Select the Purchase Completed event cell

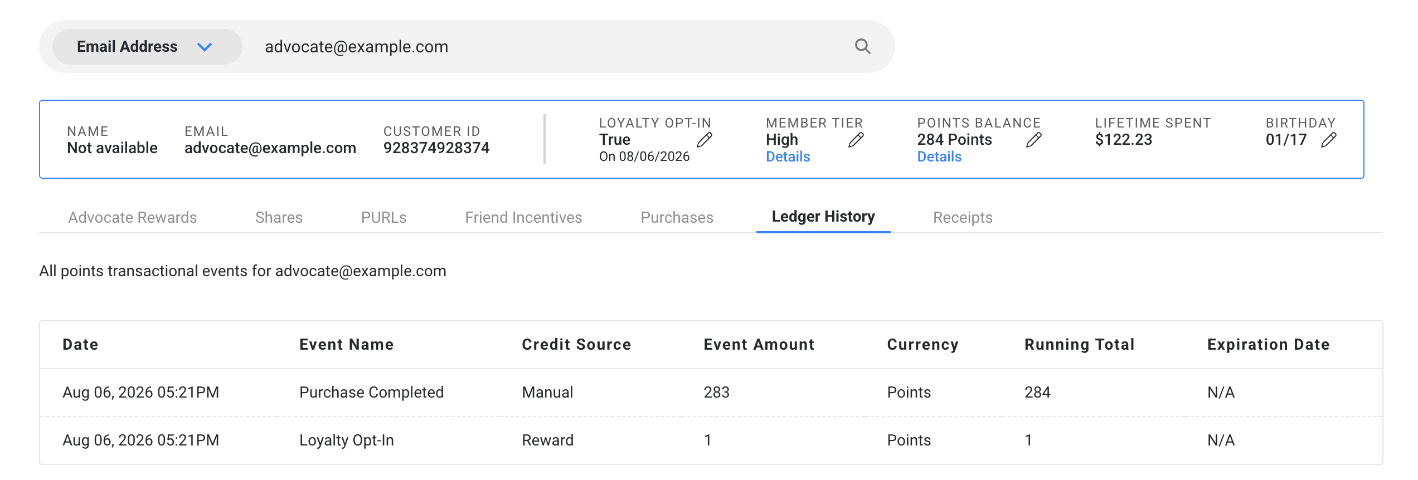point(371,393)
